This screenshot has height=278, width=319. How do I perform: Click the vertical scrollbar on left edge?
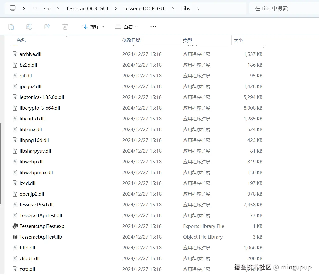1,163
